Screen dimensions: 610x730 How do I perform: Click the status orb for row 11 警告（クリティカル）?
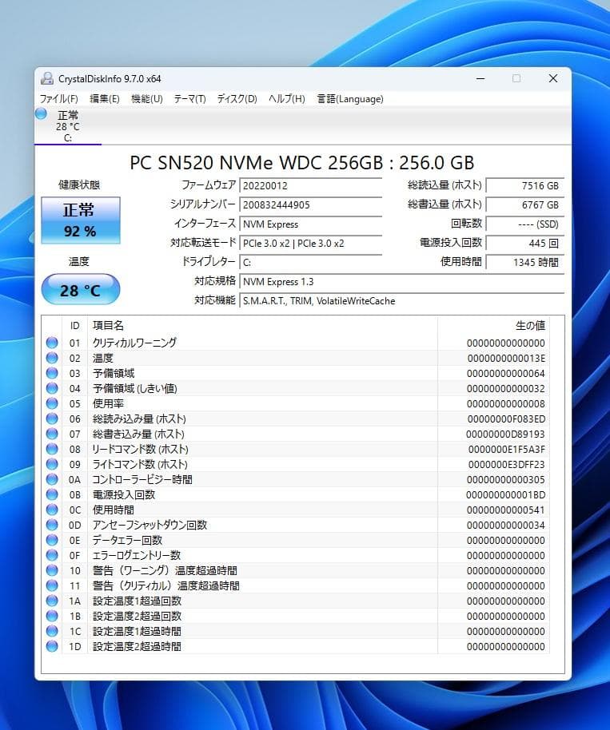click(52, 585)
